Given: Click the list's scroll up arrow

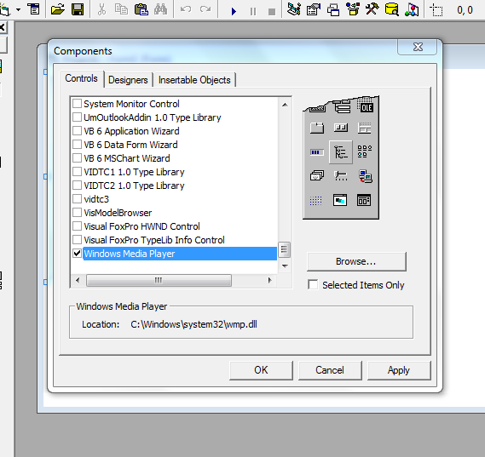Looking at the screenshot, I should 285,105.
